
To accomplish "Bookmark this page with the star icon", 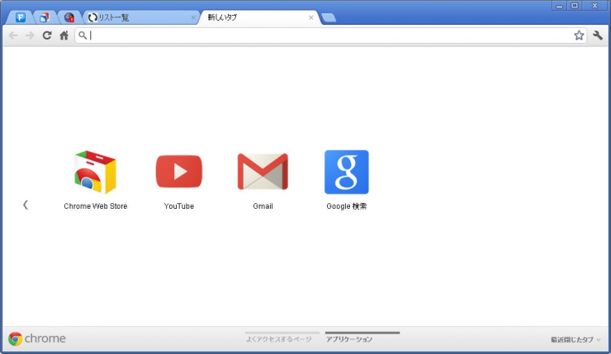I will coord(579,35).
